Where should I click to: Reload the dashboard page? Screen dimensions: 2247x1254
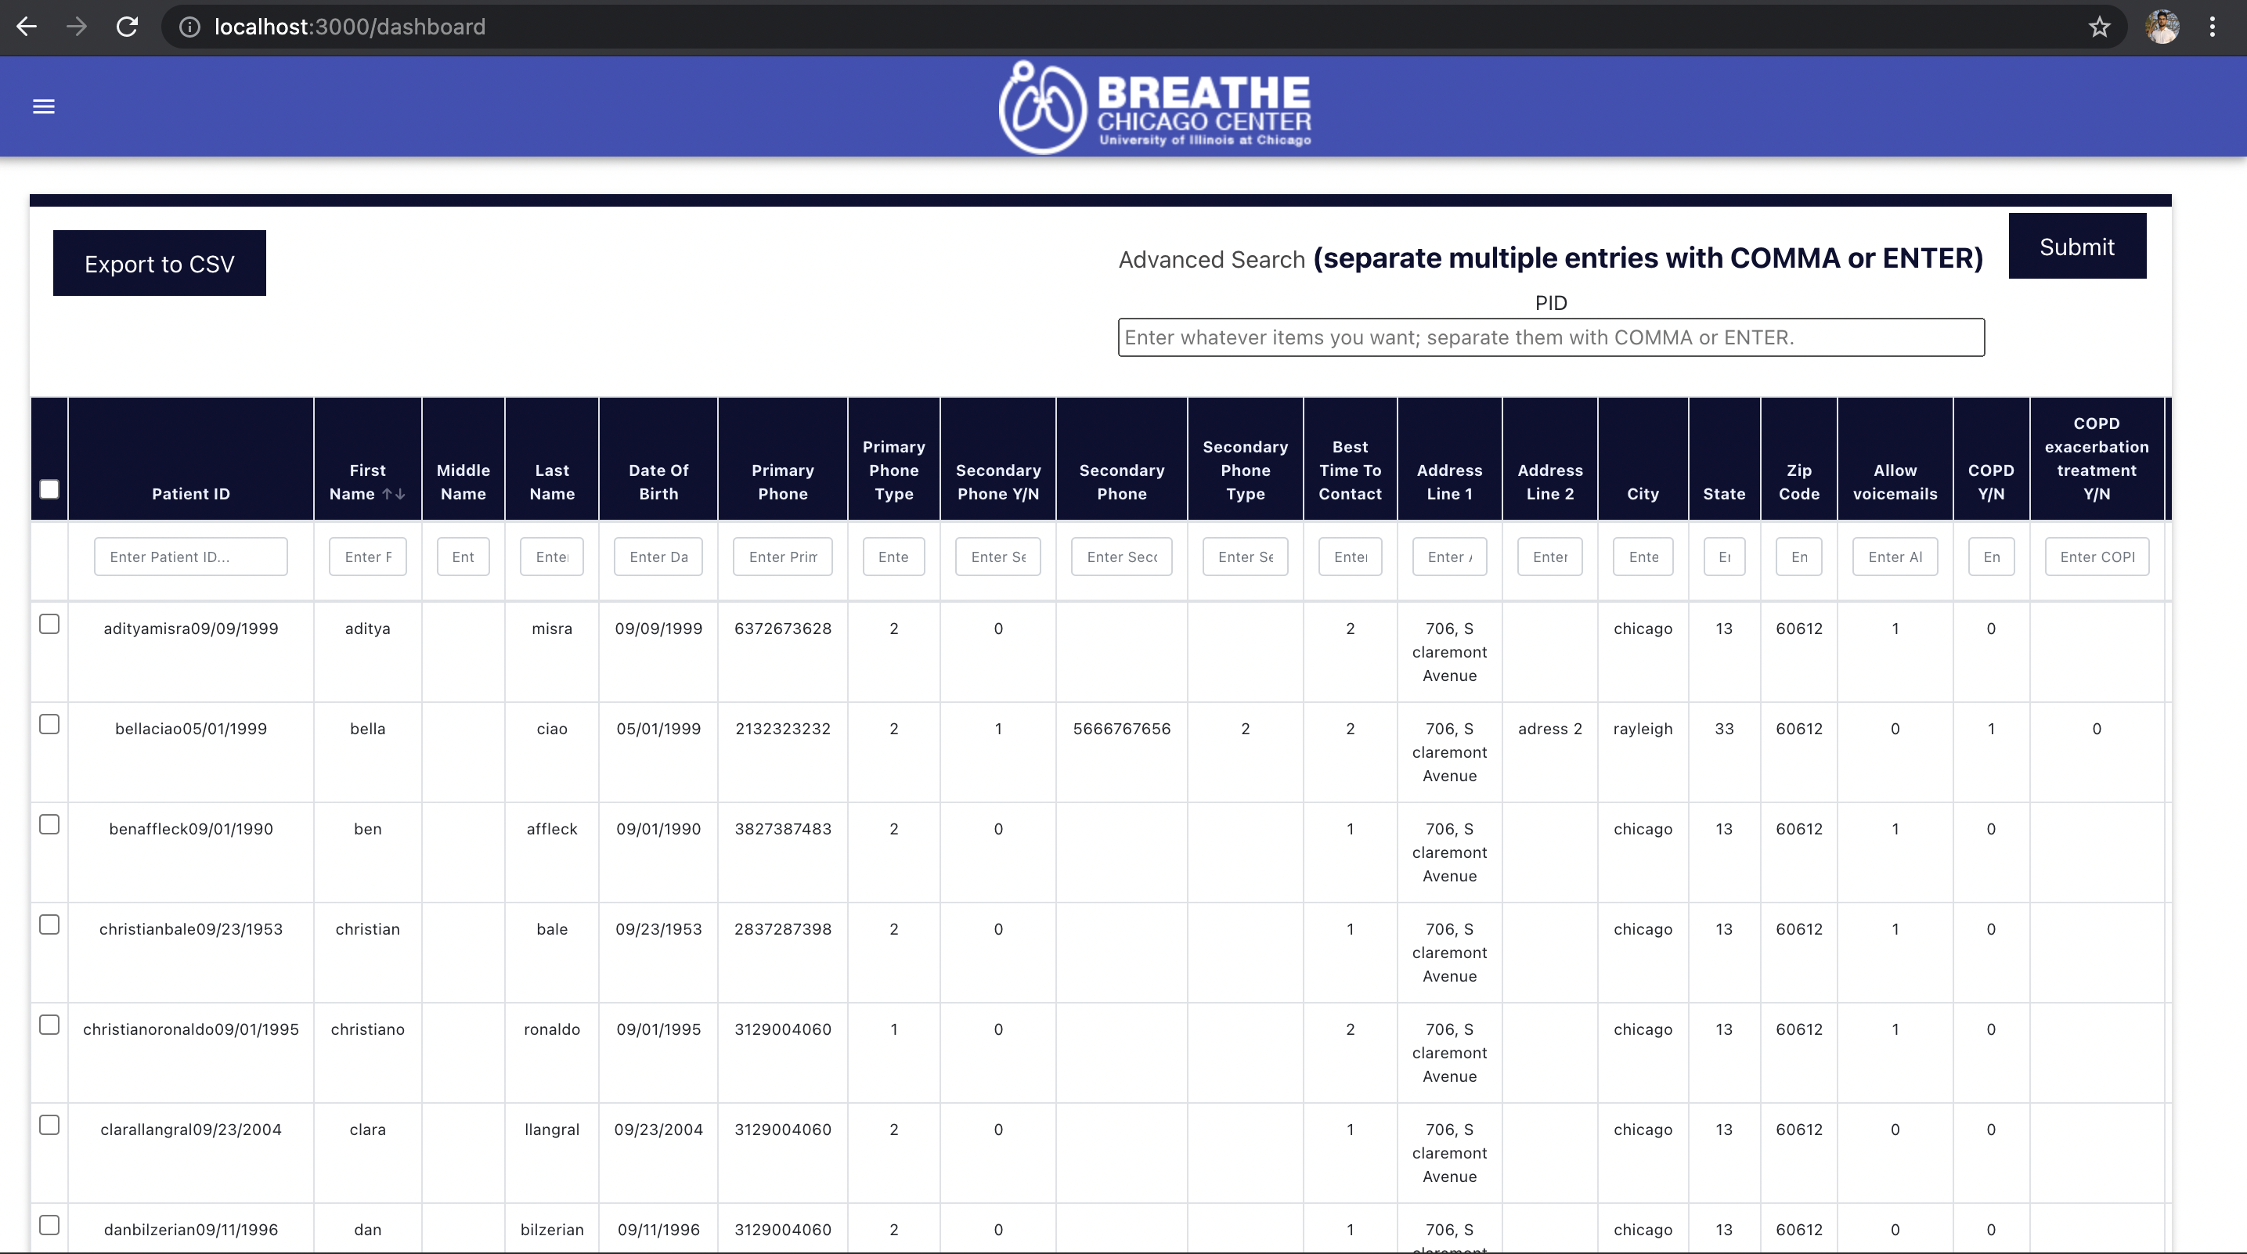(128, 26)
